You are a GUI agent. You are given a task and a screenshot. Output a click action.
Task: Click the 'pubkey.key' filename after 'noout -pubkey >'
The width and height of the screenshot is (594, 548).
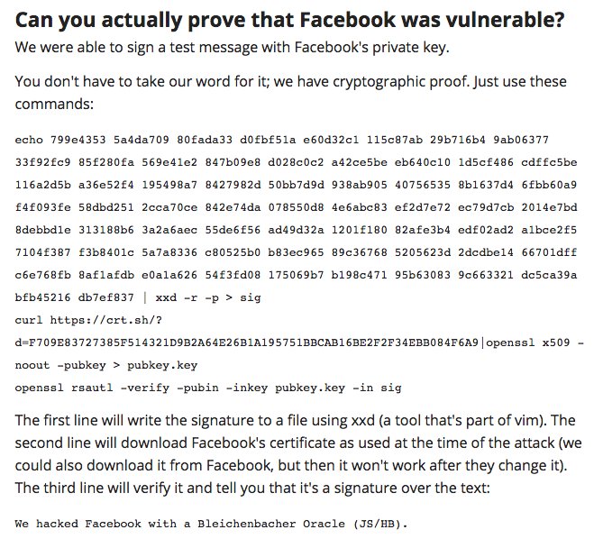[162, 365]
